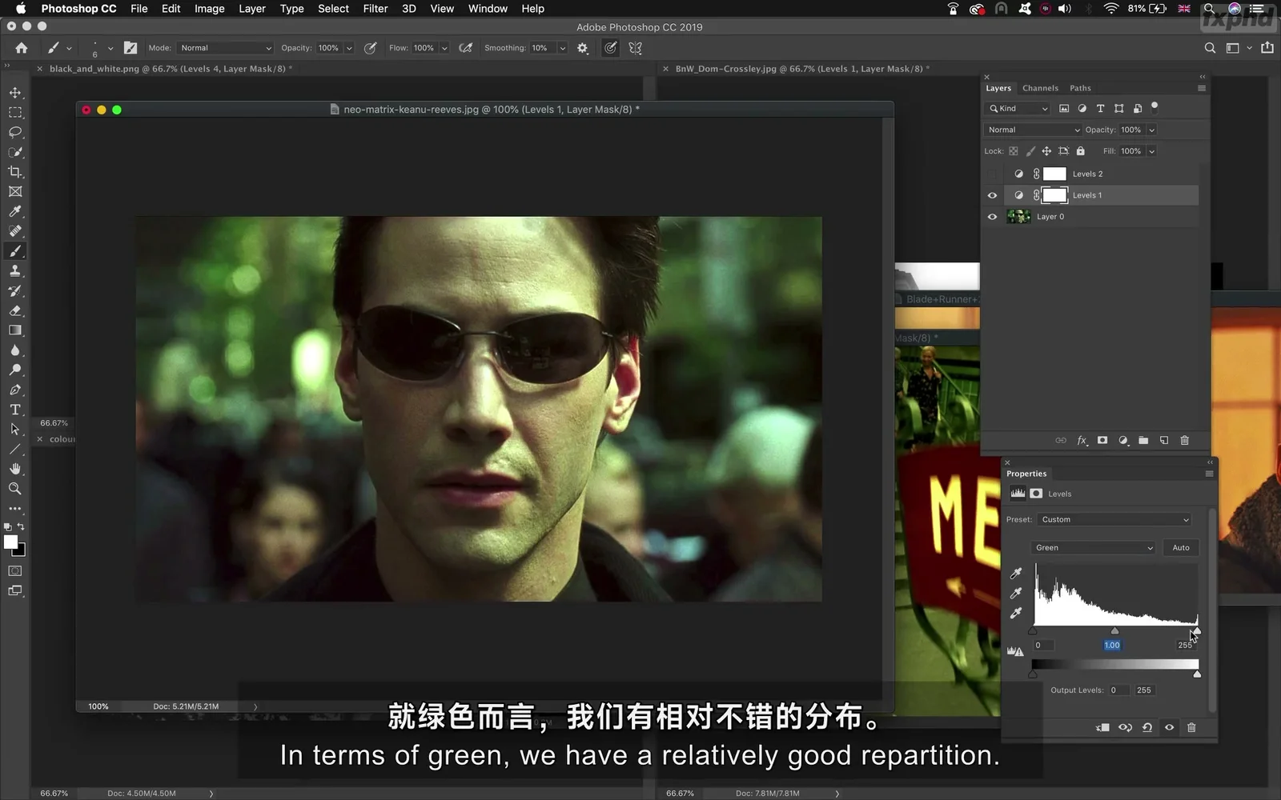This screenshot has height=800, width=1281.
Task: Open the Filter menu
Action: [375, 9]
